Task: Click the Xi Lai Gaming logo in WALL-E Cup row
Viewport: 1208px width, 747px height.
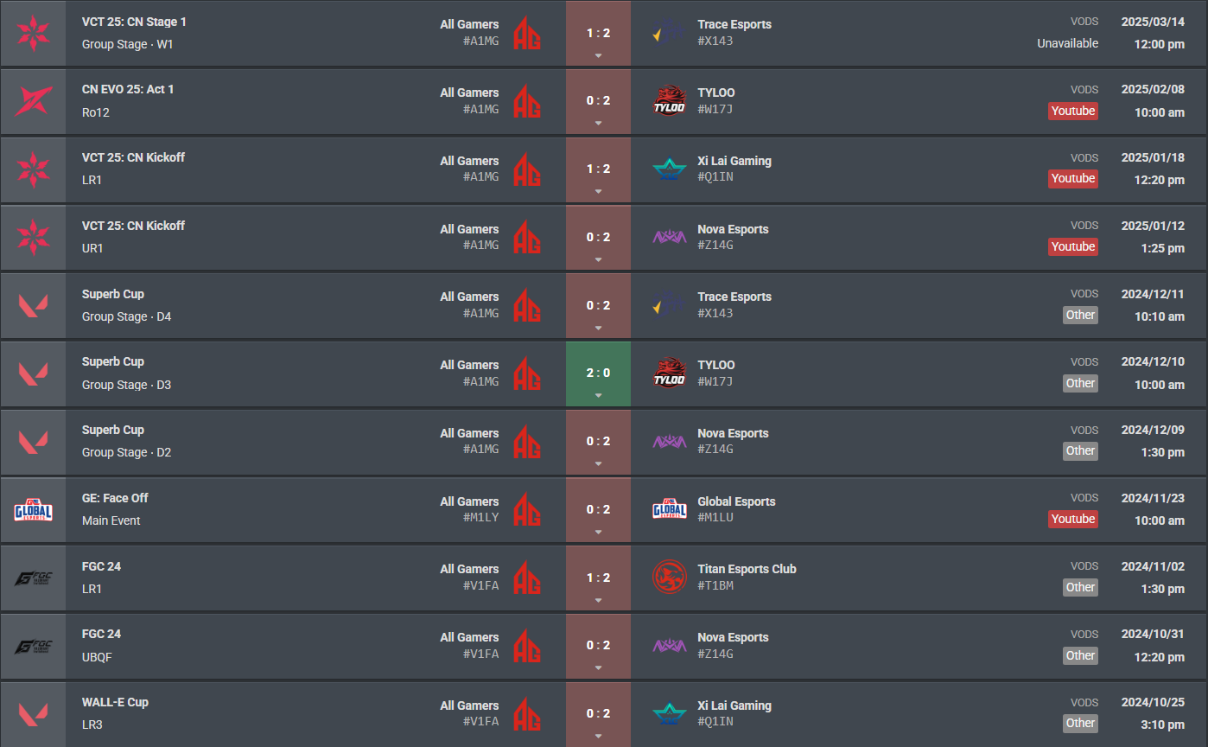Action: (669, 714)
